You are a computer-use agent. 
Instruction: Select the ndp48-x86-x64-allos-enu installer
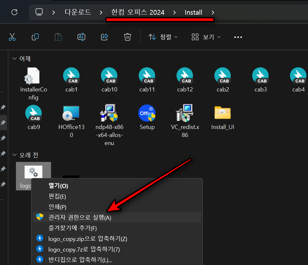[x=109, y=125]
